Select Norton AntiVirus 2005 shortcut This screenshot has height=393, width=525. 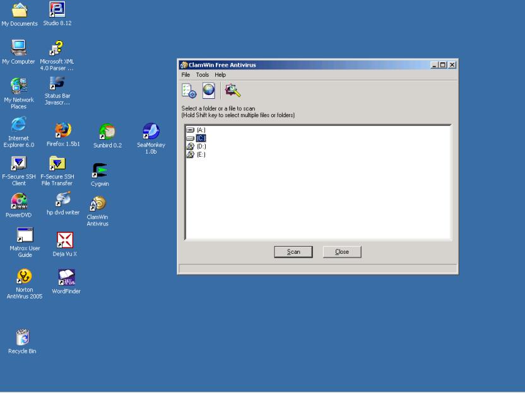tap(25, 284)
